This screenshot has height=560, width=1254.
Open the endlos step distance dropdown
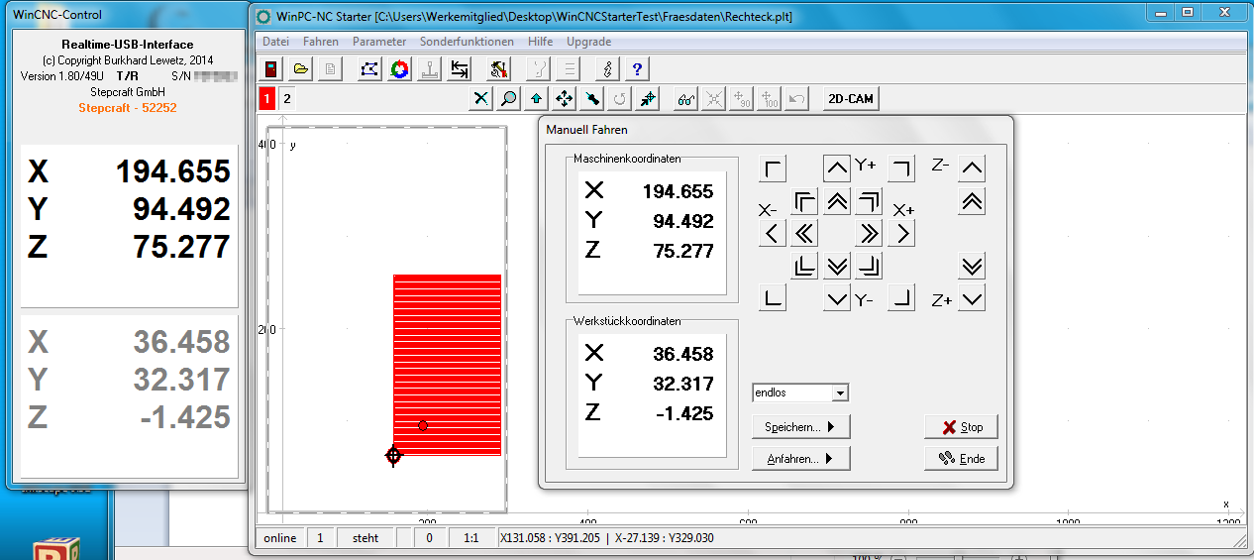[x=840, y=392]
